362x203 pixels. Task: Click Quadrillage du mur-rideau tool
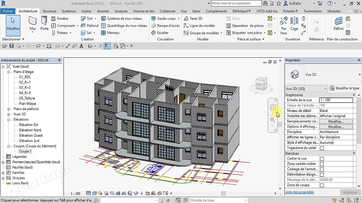pos(124,25)
